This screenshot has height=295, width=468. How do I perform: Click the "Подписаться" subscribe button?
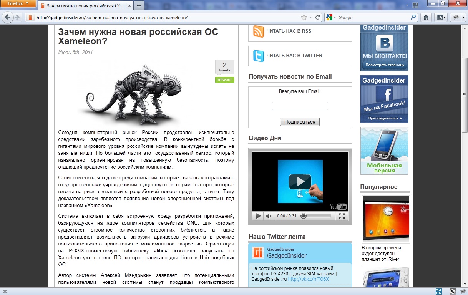point(300,122)
